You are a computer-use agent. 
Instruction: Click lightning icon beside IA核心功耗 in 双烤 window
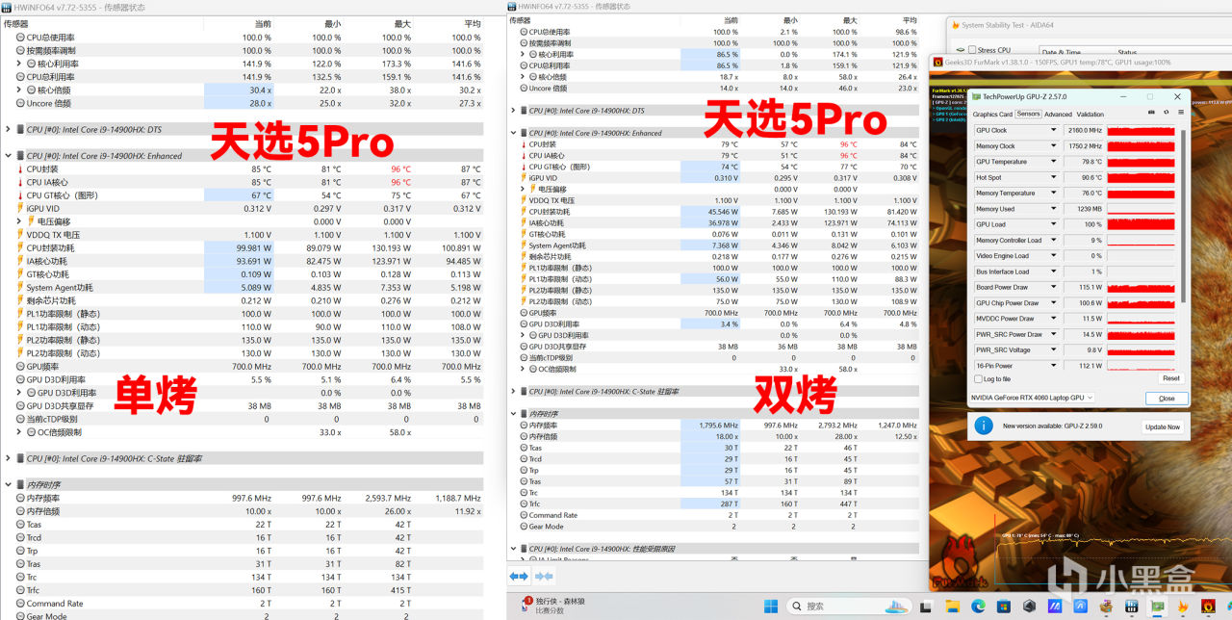523,223
